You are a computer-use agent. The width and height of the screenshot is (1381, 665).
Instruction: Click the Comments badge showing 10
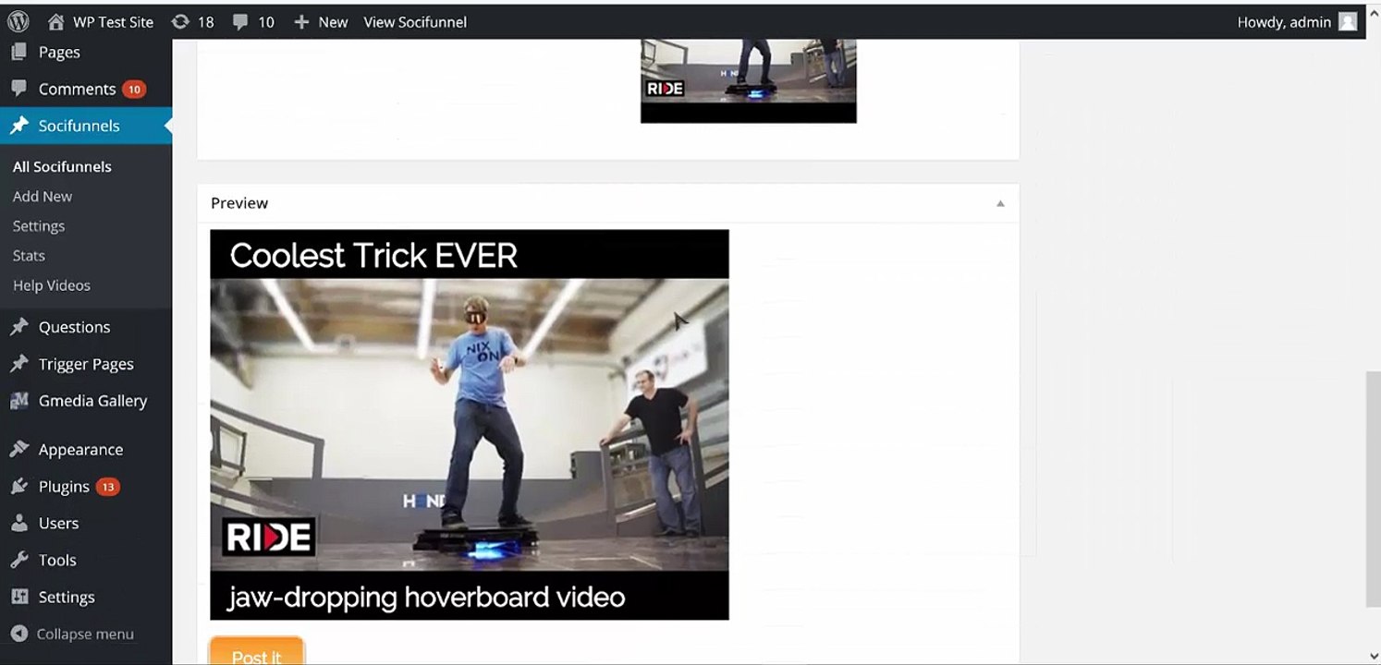[135, 90]
